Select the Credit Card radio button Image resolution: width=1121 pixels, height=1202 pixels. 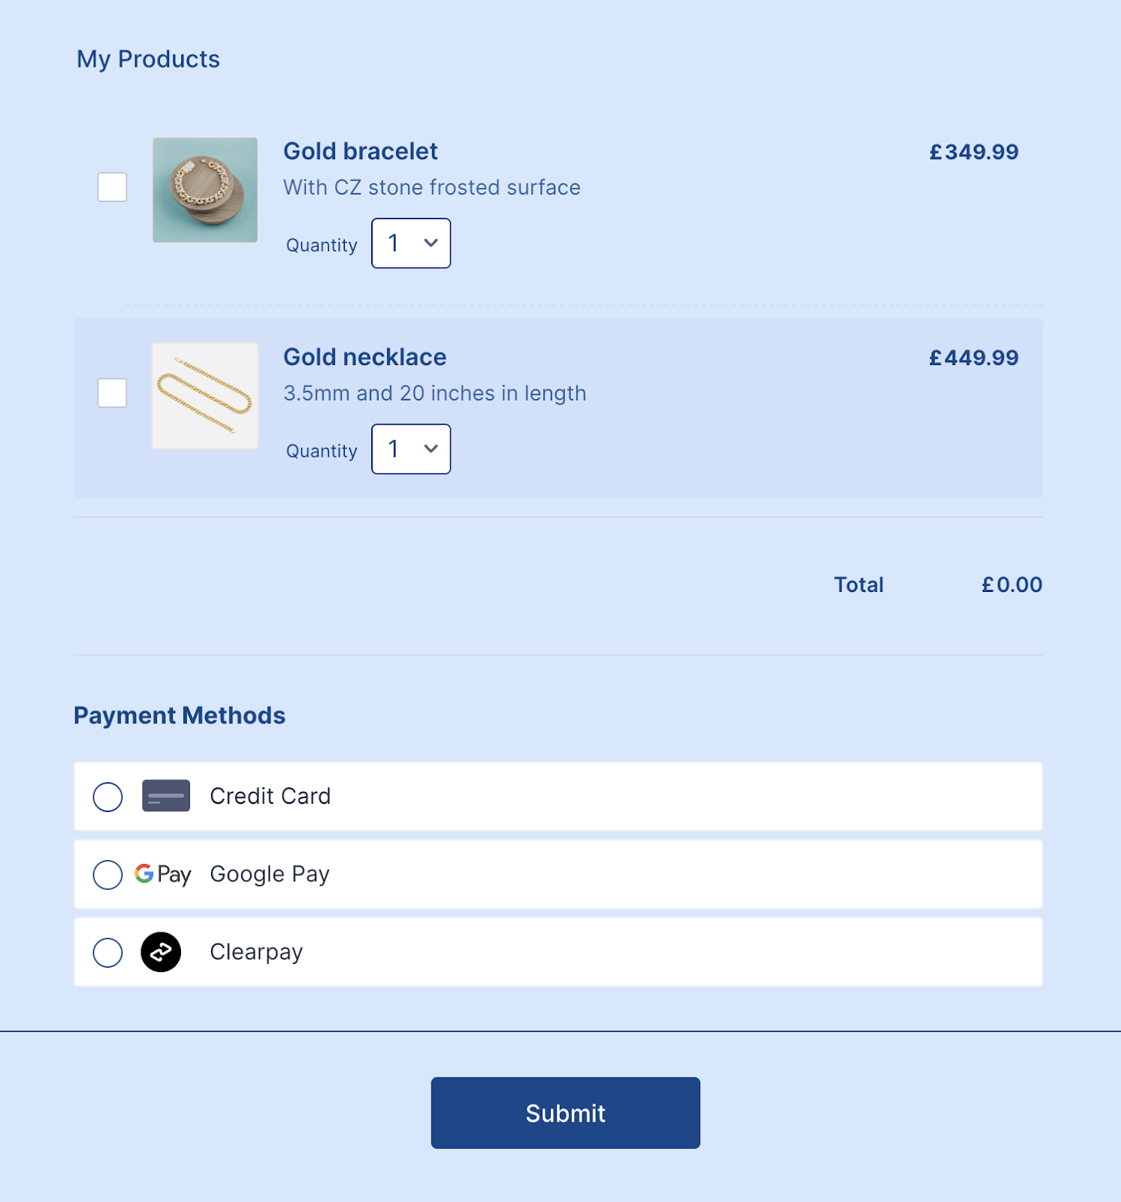click(x=107, y=797)
